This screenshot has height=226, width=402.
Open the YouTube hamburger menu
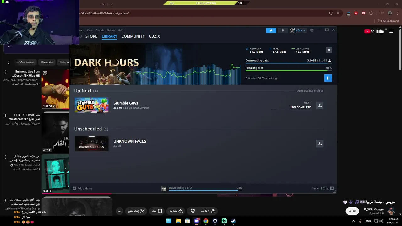[391, 31]
